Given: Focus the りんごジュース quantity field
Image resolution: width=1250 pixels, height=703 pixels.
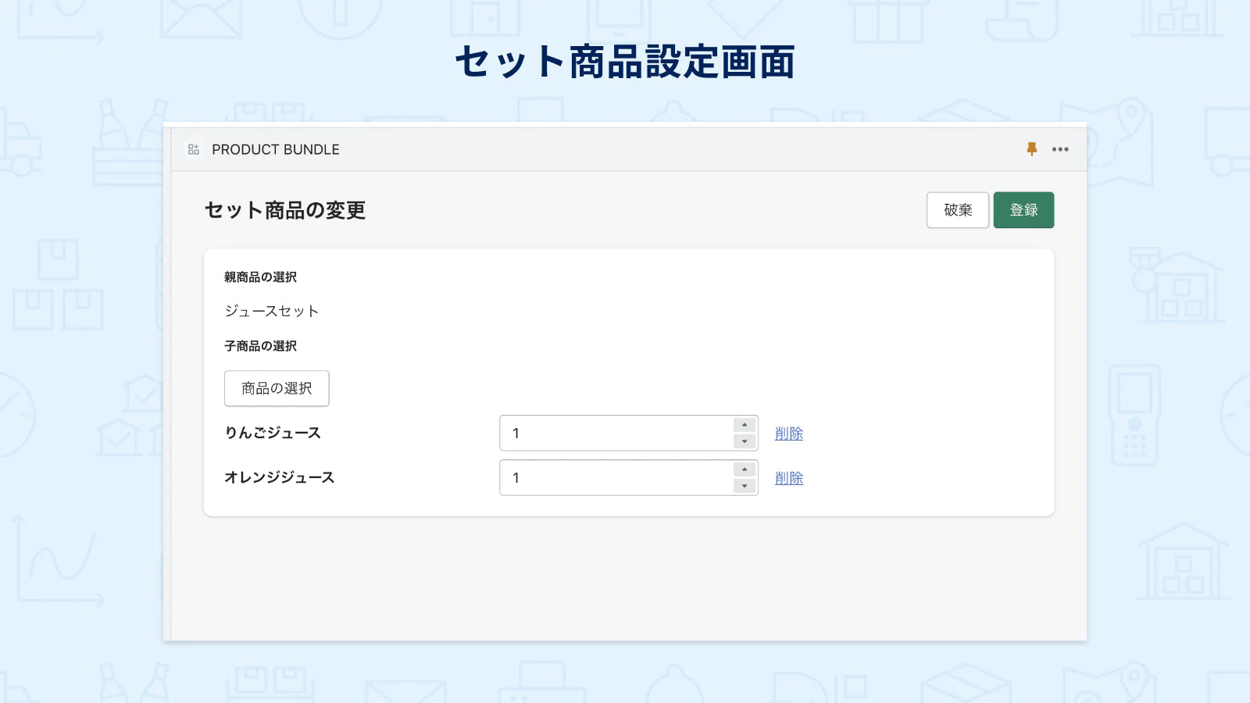Looking at the screenshot, I should pyautogui.click(x=616, y=434).
